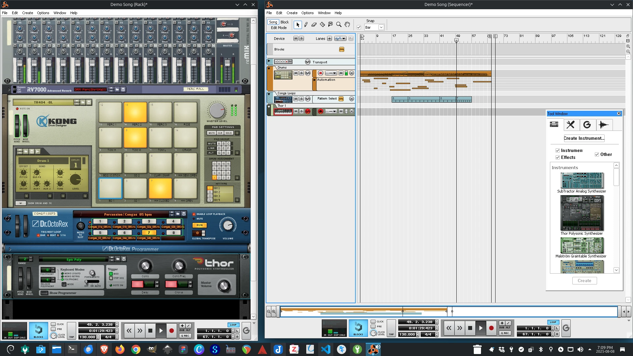Select the Razor tool
633x356 pixels.
[x=322, y=25]
